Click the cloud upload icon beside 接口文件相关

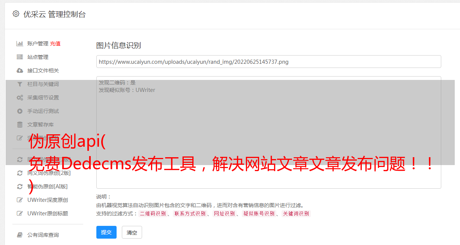click(x=20, y=71)
